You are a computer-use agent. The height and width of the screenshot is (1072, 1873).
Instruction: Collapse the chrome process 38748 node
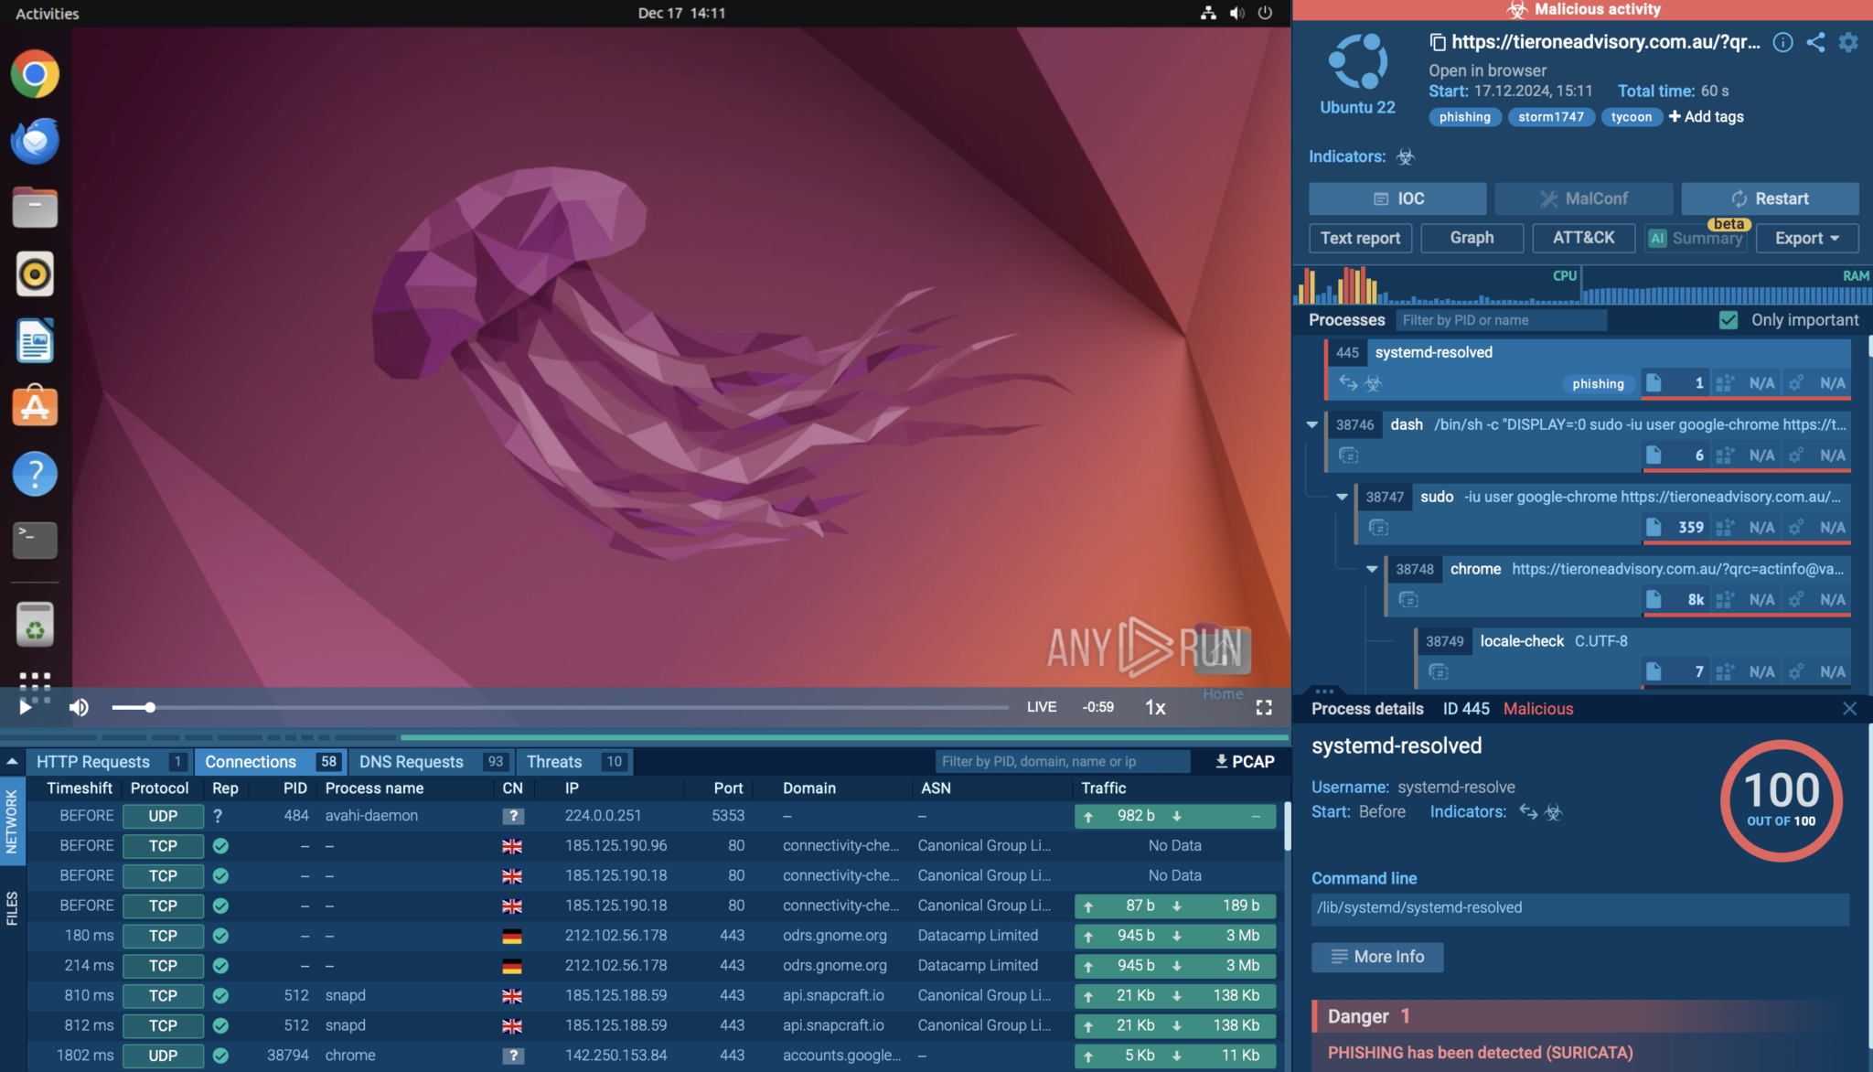coord(1372,569)
